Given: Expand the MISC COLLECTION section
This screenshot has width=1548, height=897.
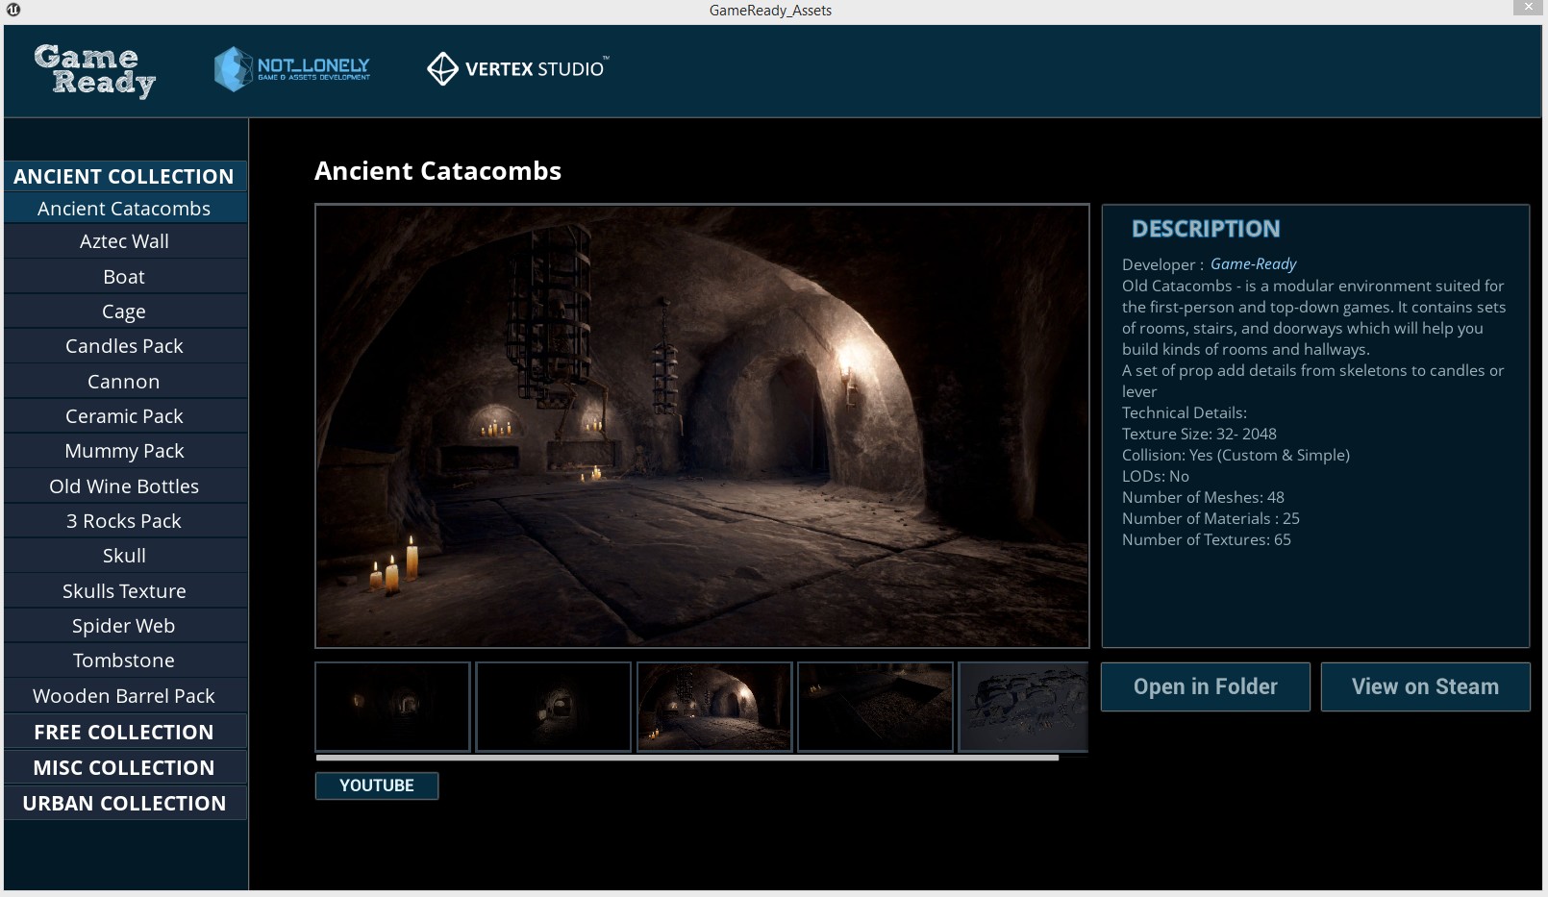Looking at the screenshot, I should (x=124, y=766).
